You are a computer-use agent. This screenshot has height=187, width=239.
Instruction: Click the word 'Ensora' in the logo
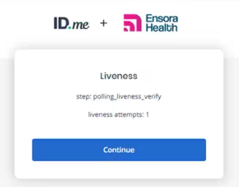[x=162, y=18]
